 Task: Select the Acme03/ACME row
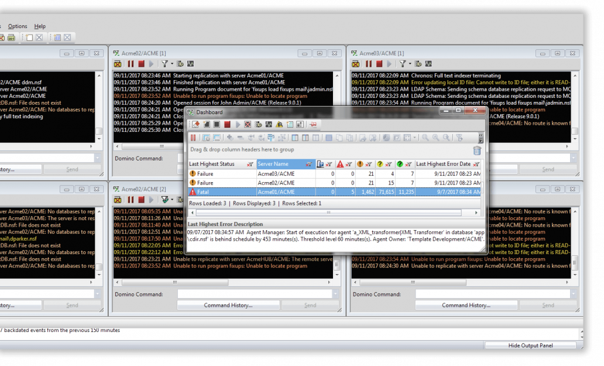pos(334,174)
